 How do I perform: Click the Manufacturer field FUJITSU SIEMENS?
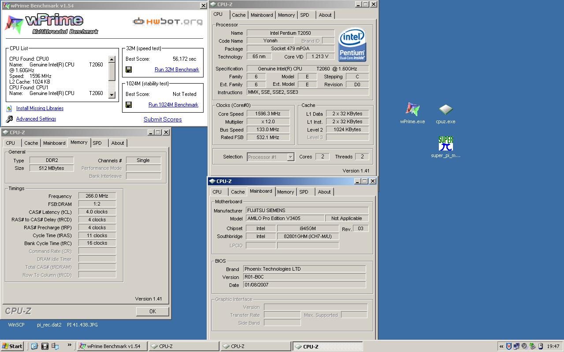[x=307, y=210]
